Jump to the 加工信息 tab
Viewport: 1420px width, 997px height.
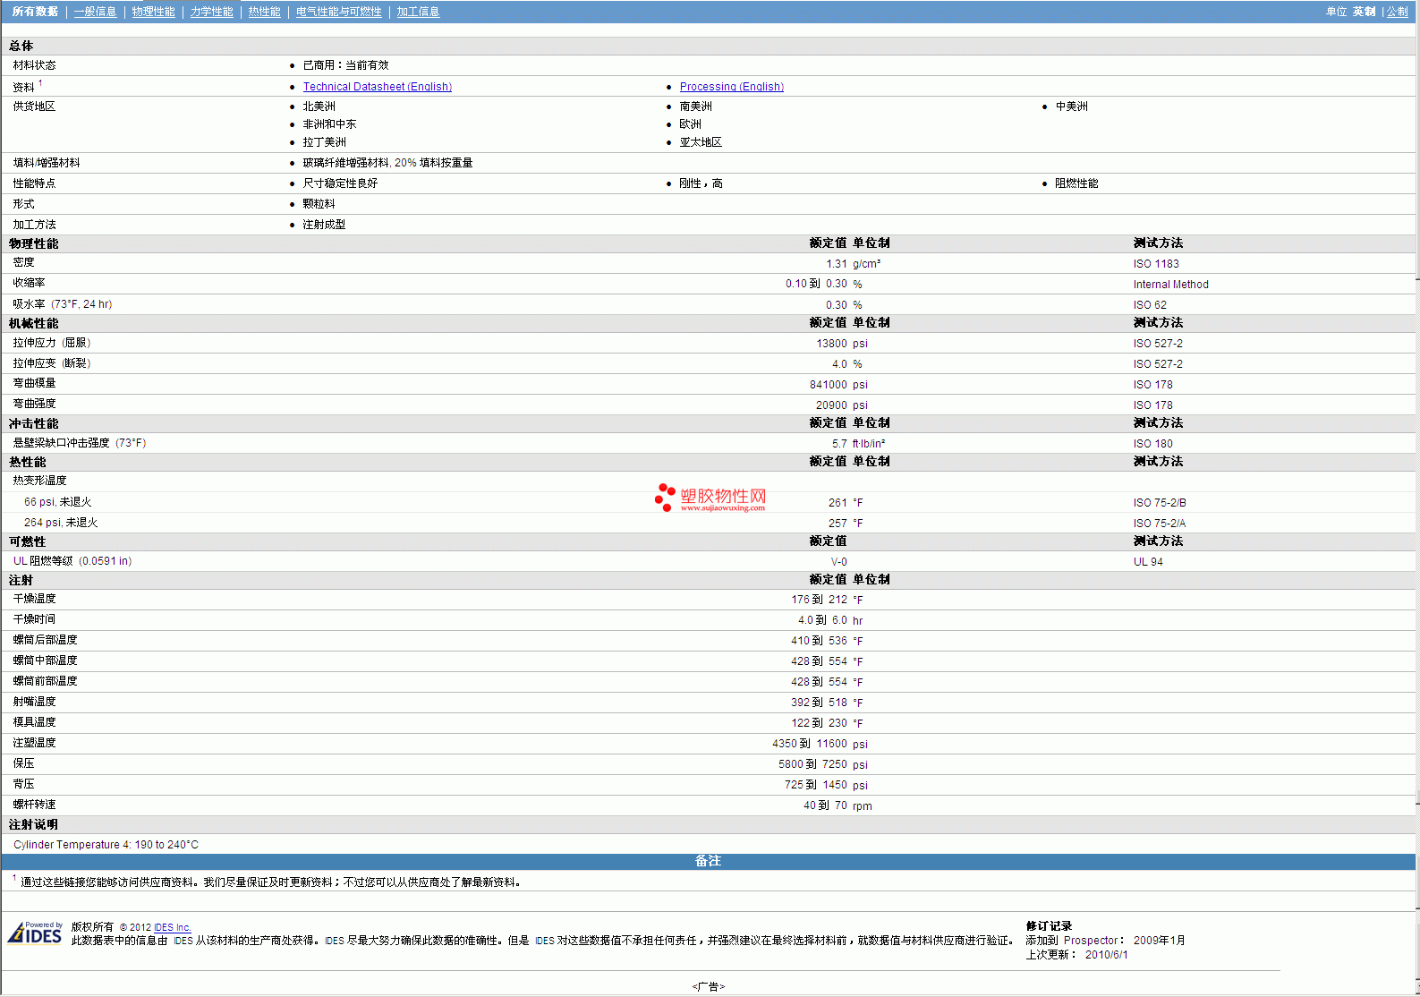click(x=418, y=12)
